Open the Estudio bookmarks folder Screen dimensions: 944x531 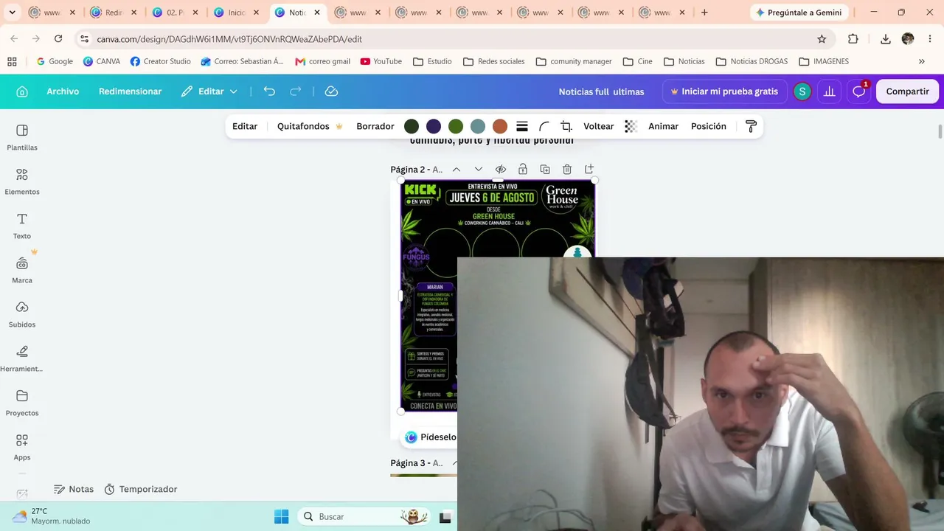coord(432,61)
